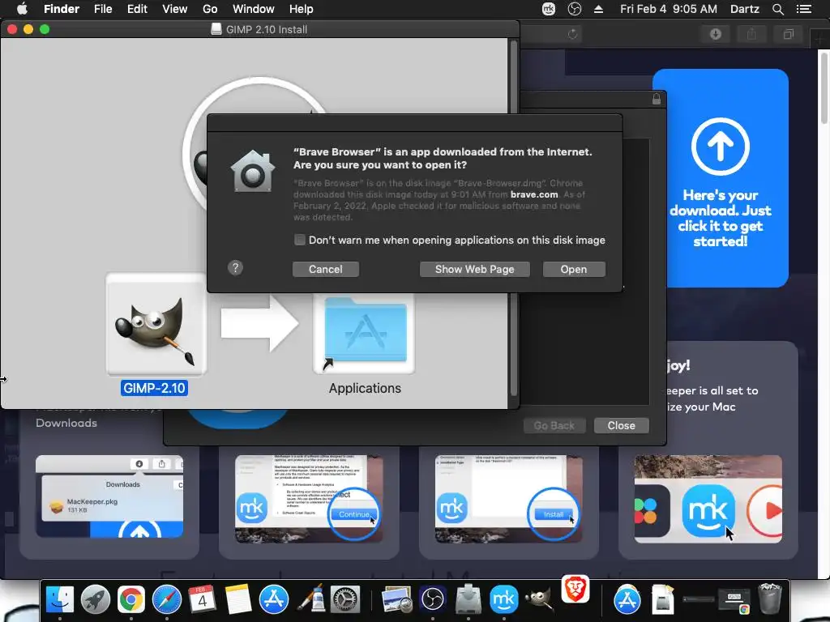Open OBS Studio from the dock

pos(433,600)
